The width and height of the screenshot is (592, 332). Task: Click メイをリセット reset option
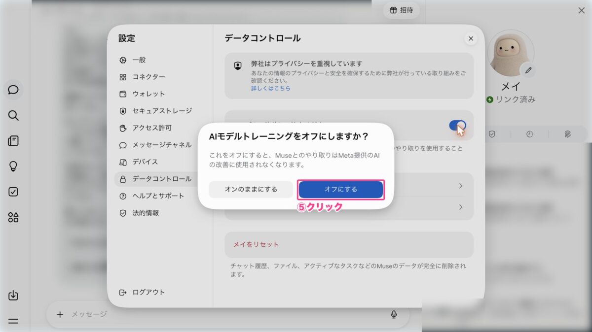pyautogui.click(x=349, y=245)
